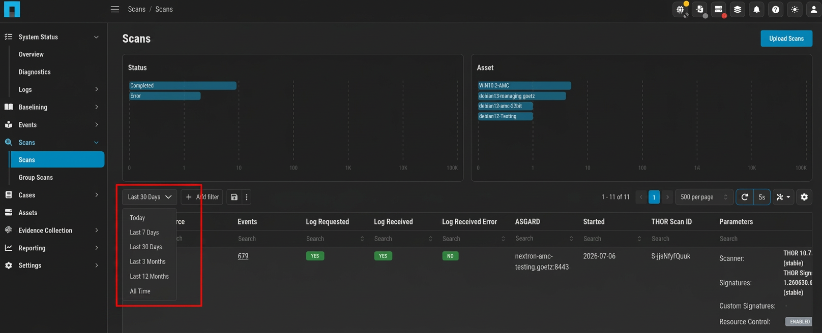
Task: Click the System Status list icon
Action: coord(9,37)
